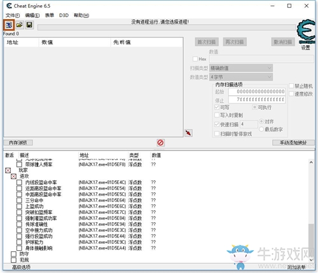Open the 扫描类型 dropdown
Viewport: 318px width, 273px height.
241,68
